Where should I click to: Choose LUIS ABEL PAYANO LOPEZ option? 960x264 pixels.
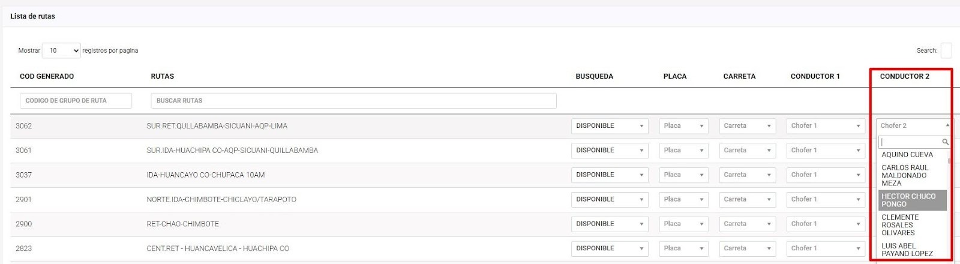907,250
